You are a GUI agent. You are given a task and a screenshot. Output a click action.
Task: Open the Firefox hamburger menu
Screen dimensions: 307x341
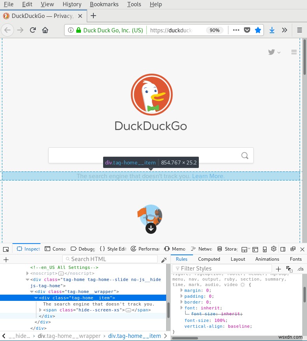(x=300, y=30)
